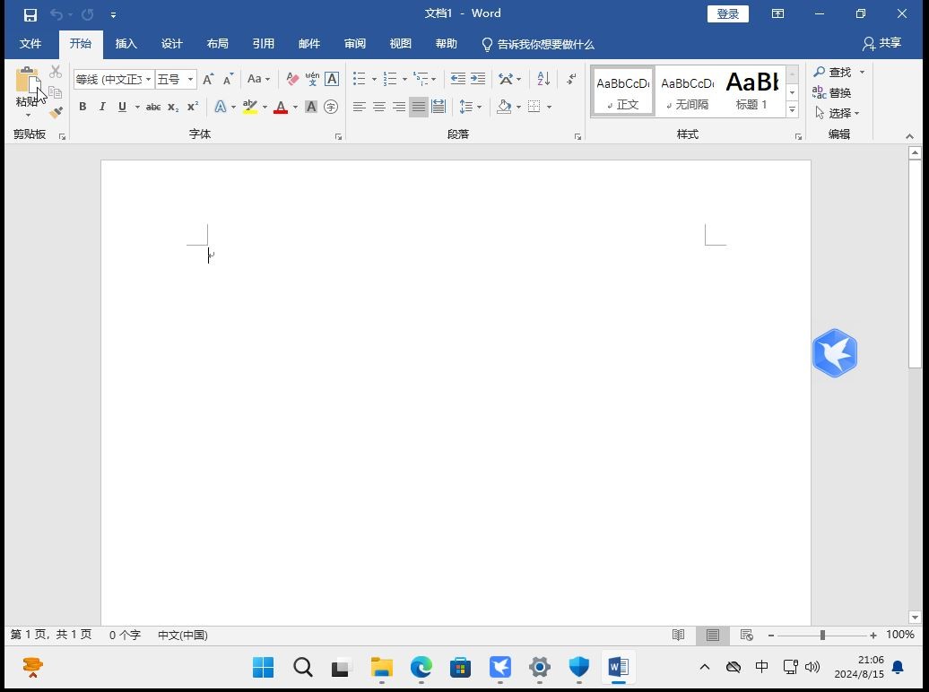
Task: Click the 替换 (Replace) button
Action: (832, 92)
